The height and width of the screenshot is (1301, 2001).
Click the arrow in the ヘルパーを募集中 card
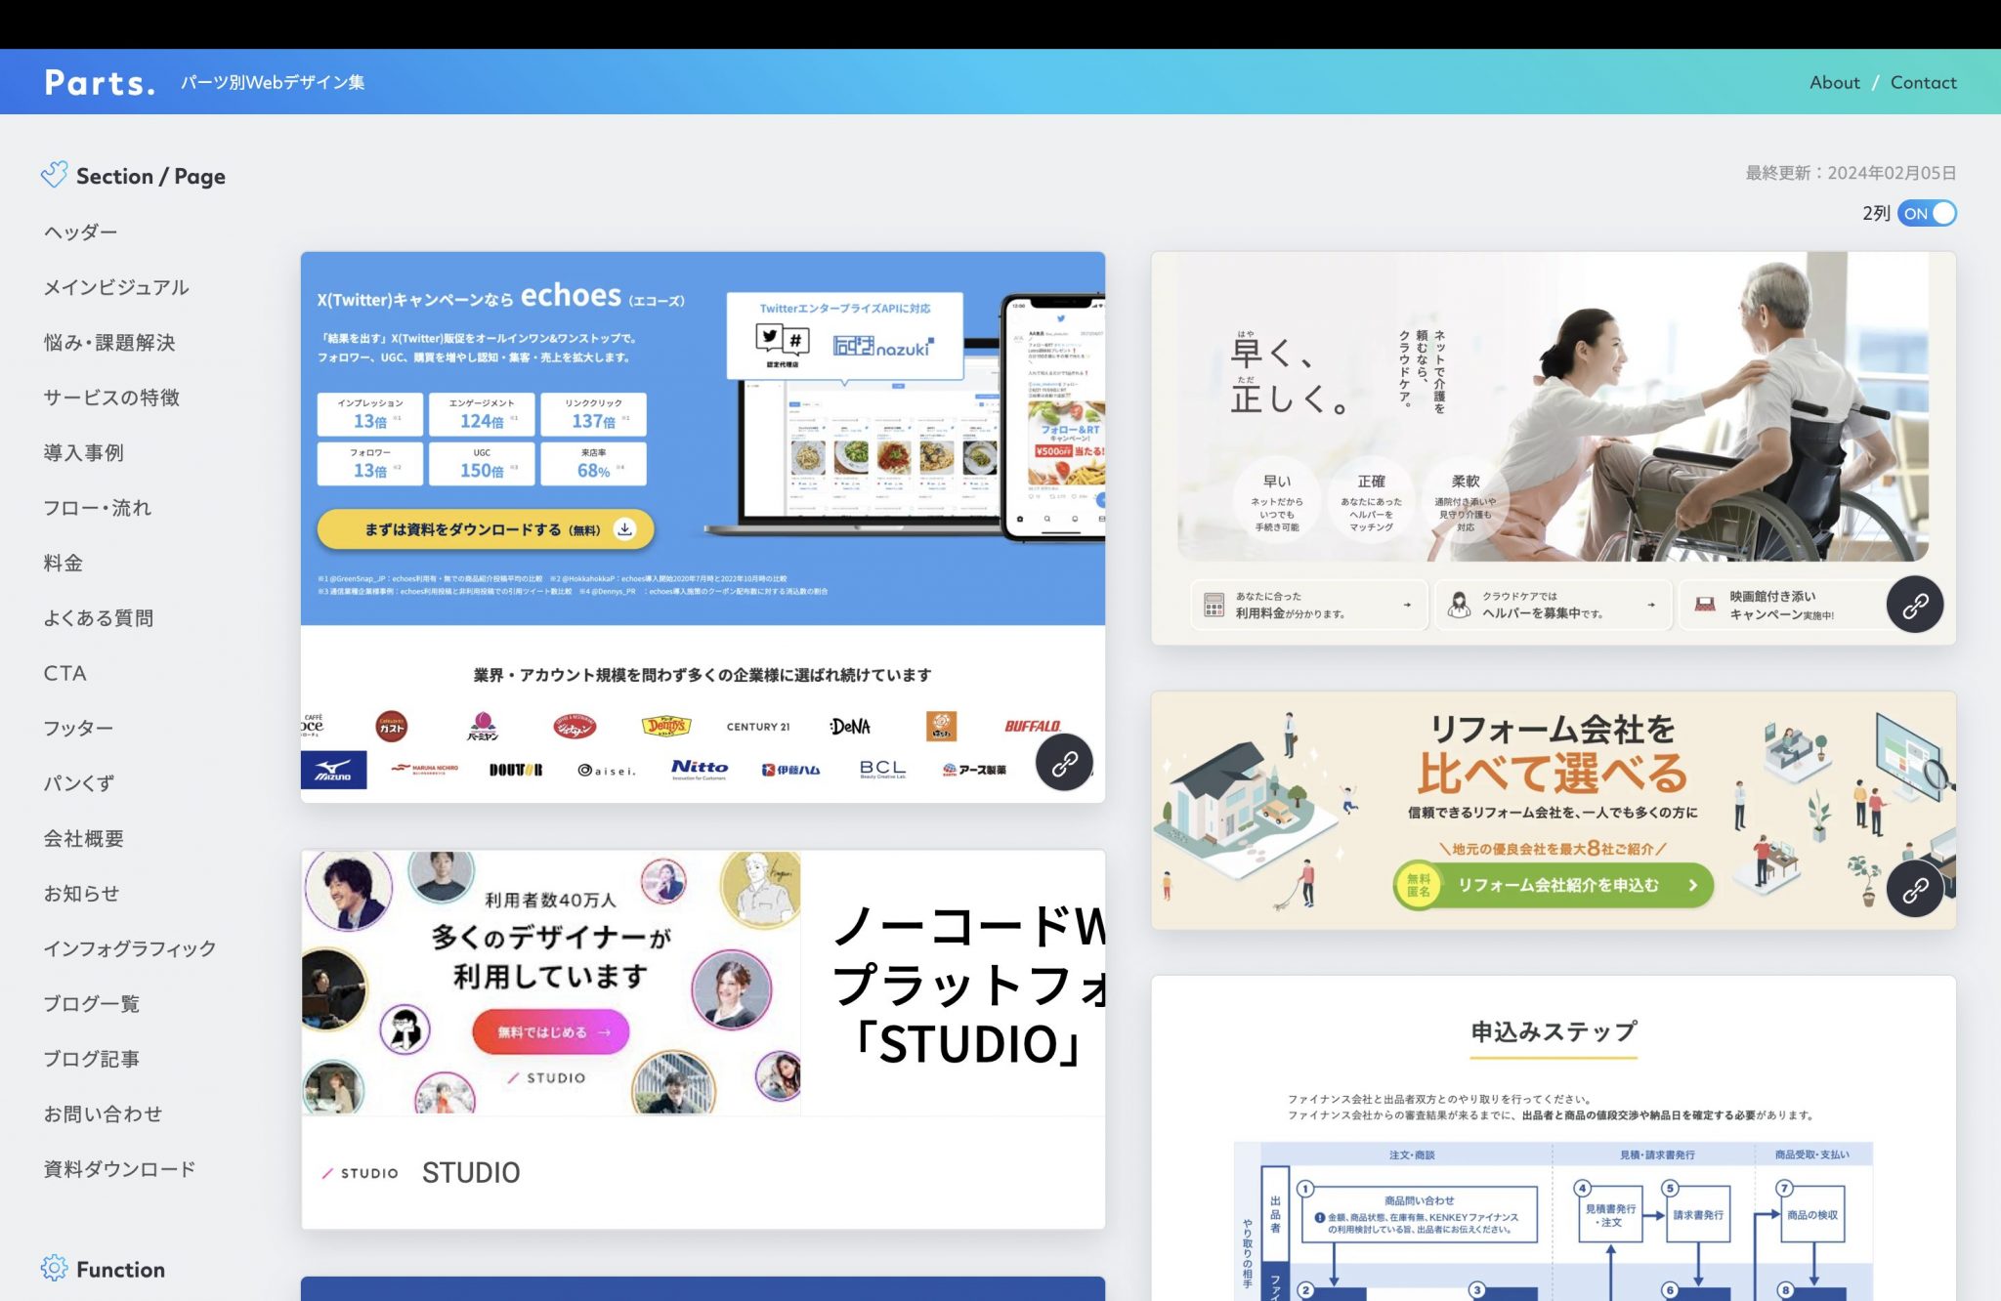click(x=1650, y=604)
